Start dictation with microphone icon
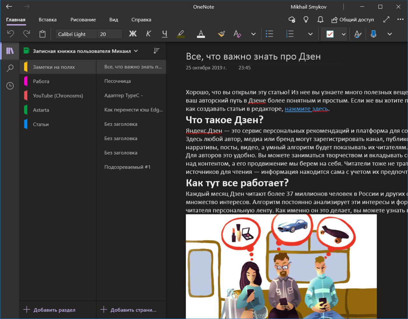This screenshot has height=319, width=408. tap(374, 34)
